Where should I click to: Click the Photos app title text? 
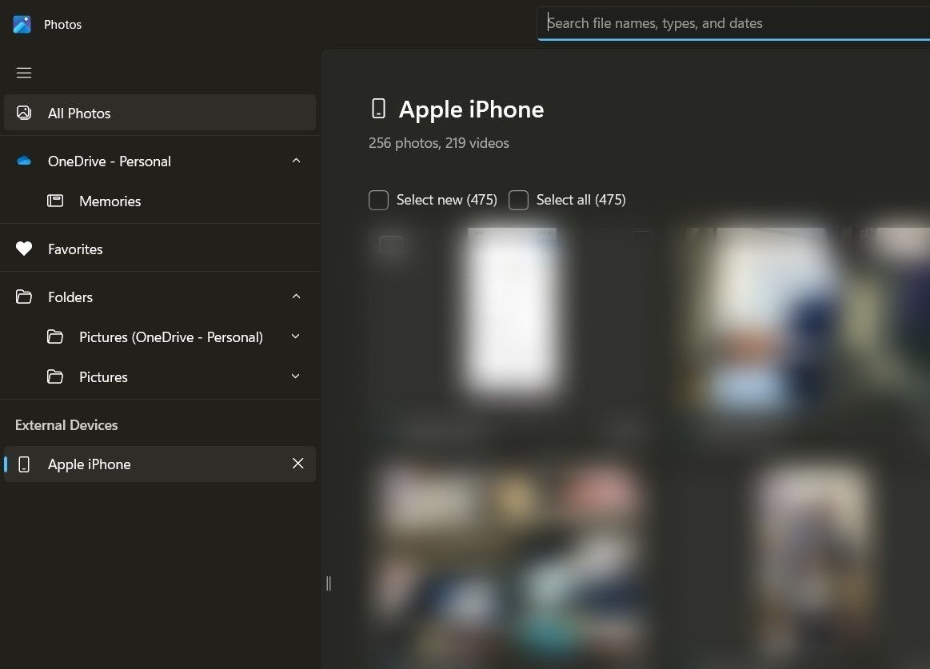63,24
